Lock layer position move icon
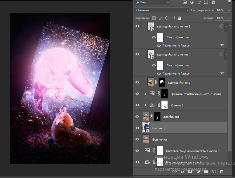The image size is (235, 178). pos(167,18)
